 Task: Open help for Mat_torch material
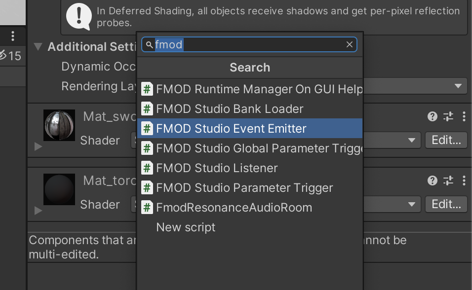(433, 180)
